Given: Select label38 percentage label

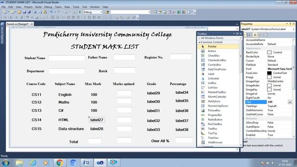Looking at the screenshot, I should [182, 129].
